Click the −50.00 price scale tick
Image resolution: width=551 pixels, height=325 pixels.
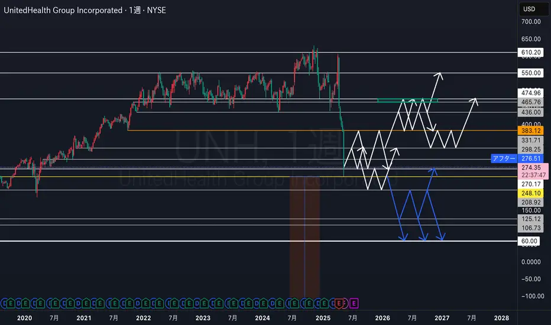pos(531,279)
